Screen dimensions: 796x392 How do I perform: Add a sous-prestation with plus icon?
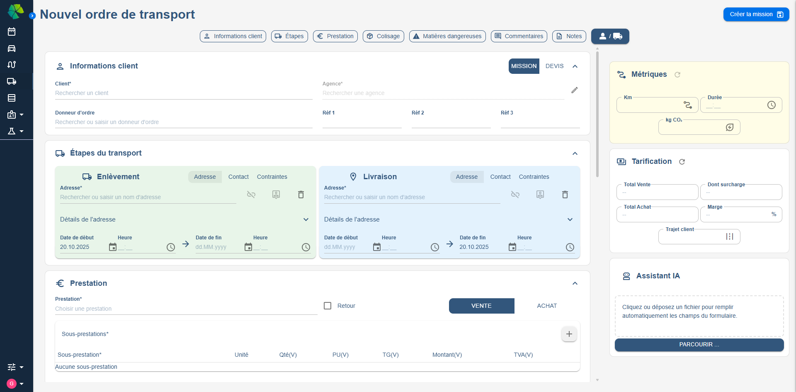[x=569, y=334]
